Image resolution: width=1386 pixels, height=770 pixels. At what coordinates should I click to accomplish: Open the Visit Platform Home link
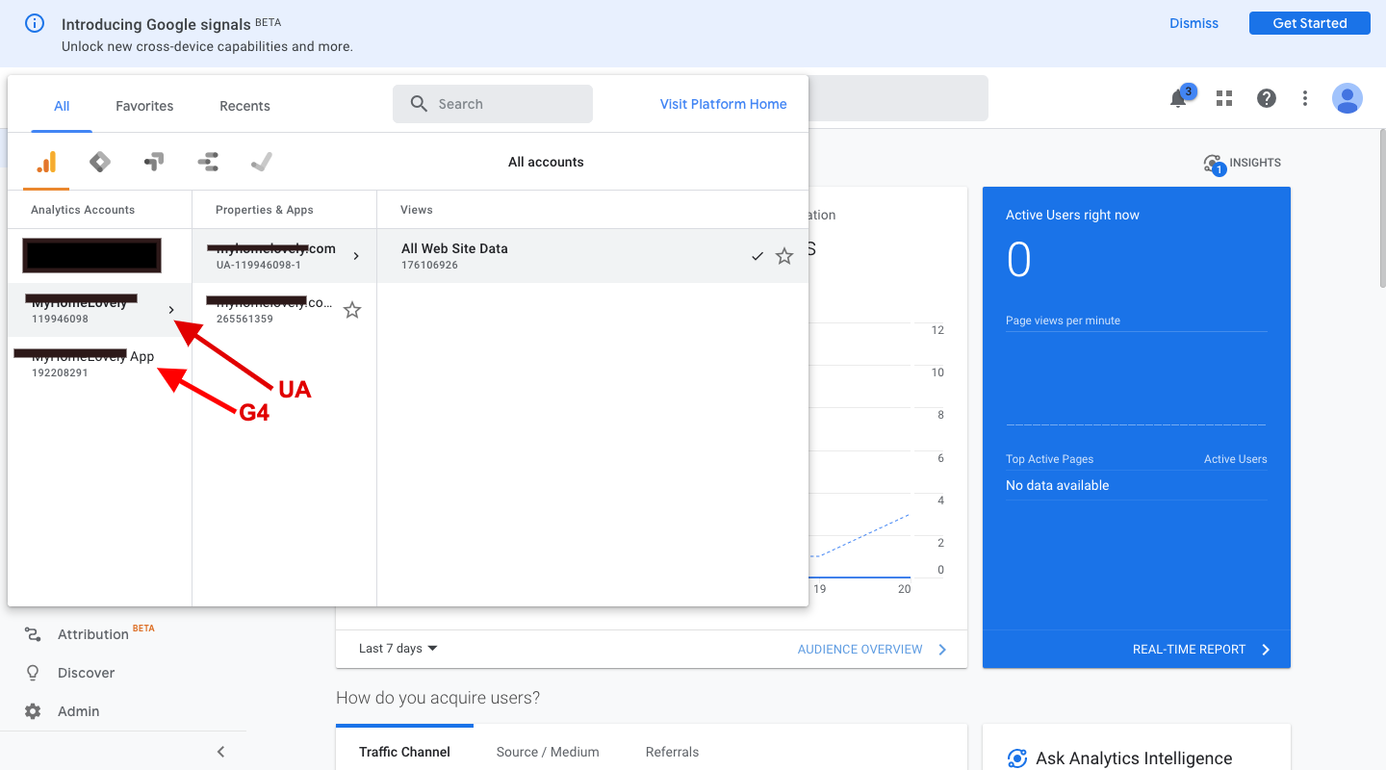(x=723, y=104)
